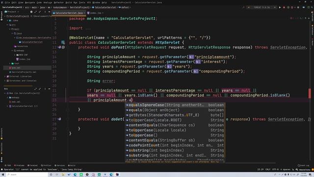This screenshot has width=314, height=177.
Task: Run the Tomcat configuration with the play icon
Action: [280, 7]
